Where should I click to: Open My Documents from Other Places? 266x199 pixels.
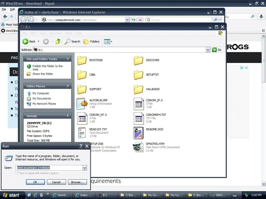42,98
